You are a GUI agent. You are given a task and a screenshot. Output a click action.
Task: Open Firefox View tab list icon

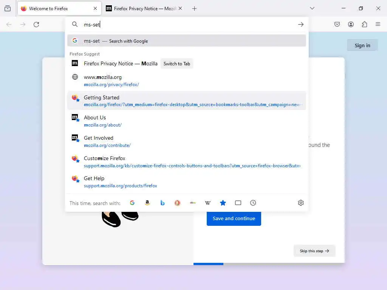click(x=8, y=8)
